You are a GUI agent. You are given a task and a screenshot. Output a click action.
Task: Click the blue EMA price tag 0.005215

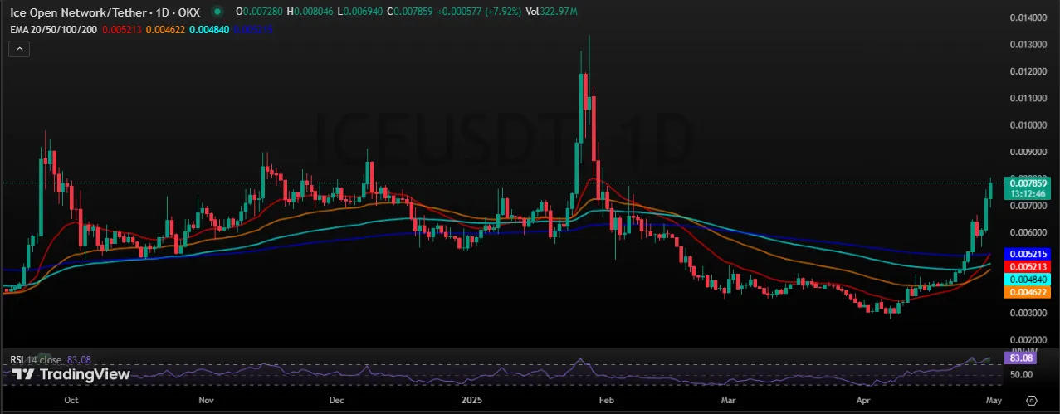1028,253
